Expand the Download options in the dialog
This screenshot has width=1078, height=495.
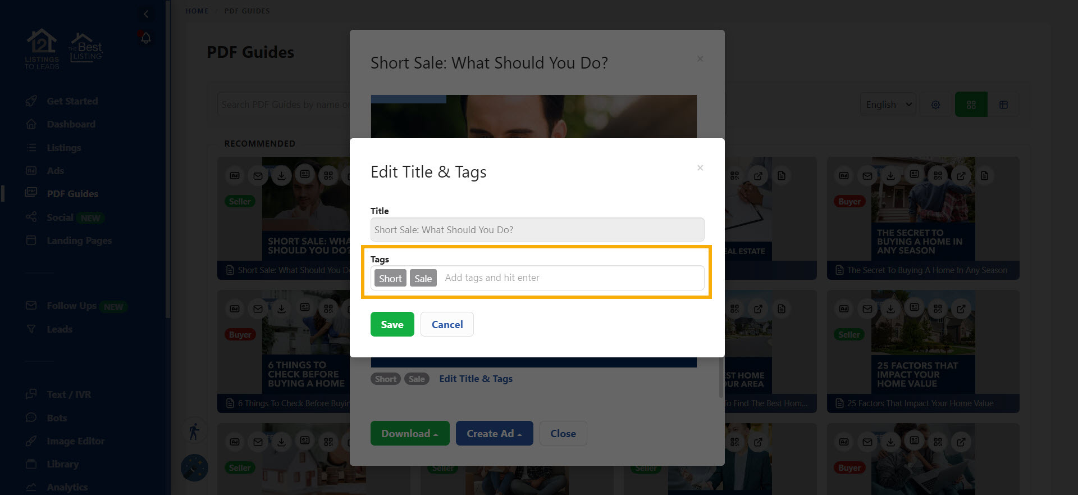[x=410, y=433]
